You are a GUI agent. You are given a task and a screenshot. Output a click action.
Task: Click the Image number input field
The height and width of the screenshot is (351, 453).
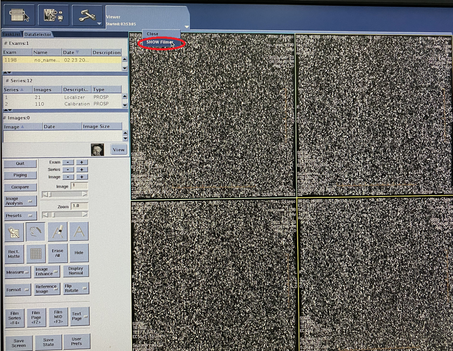click(79, 186)
